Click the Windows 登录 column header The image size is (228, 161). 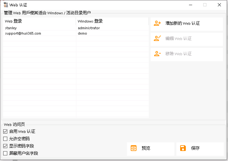point(90,21)
